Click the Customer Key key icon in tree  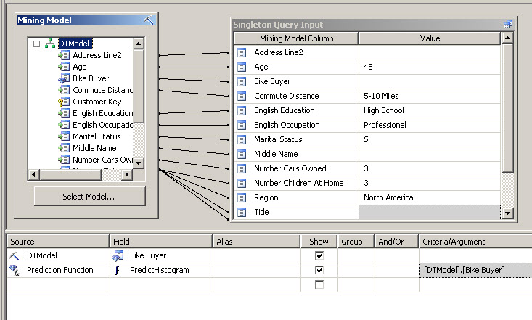point(64,102)
